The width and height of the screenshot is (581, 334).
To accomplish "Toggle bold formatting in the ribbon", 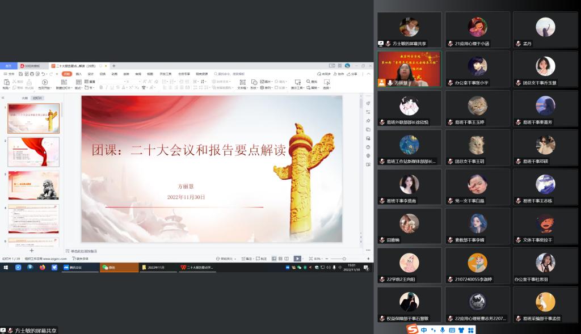I will 101,88.
